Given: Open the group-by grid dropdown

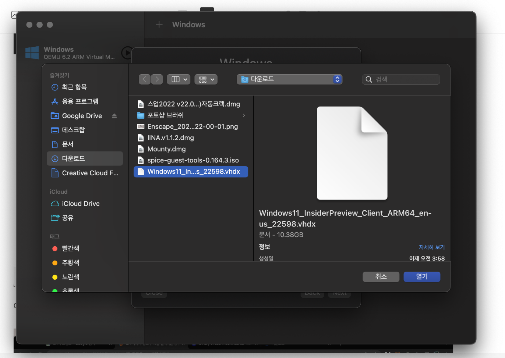Looking at the screenshot, I should coord(206,79).
